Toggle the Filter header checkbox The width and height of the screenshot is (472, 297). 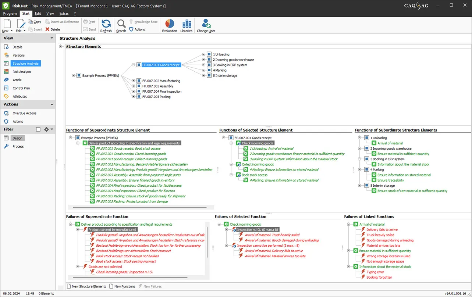38,129
